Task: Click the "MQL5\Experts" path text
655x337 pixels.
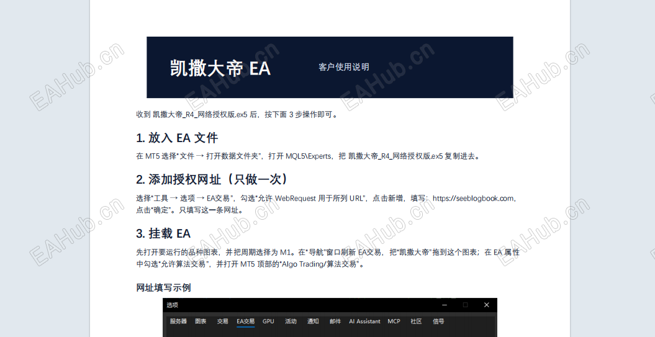Action: (x=309, y=156)
